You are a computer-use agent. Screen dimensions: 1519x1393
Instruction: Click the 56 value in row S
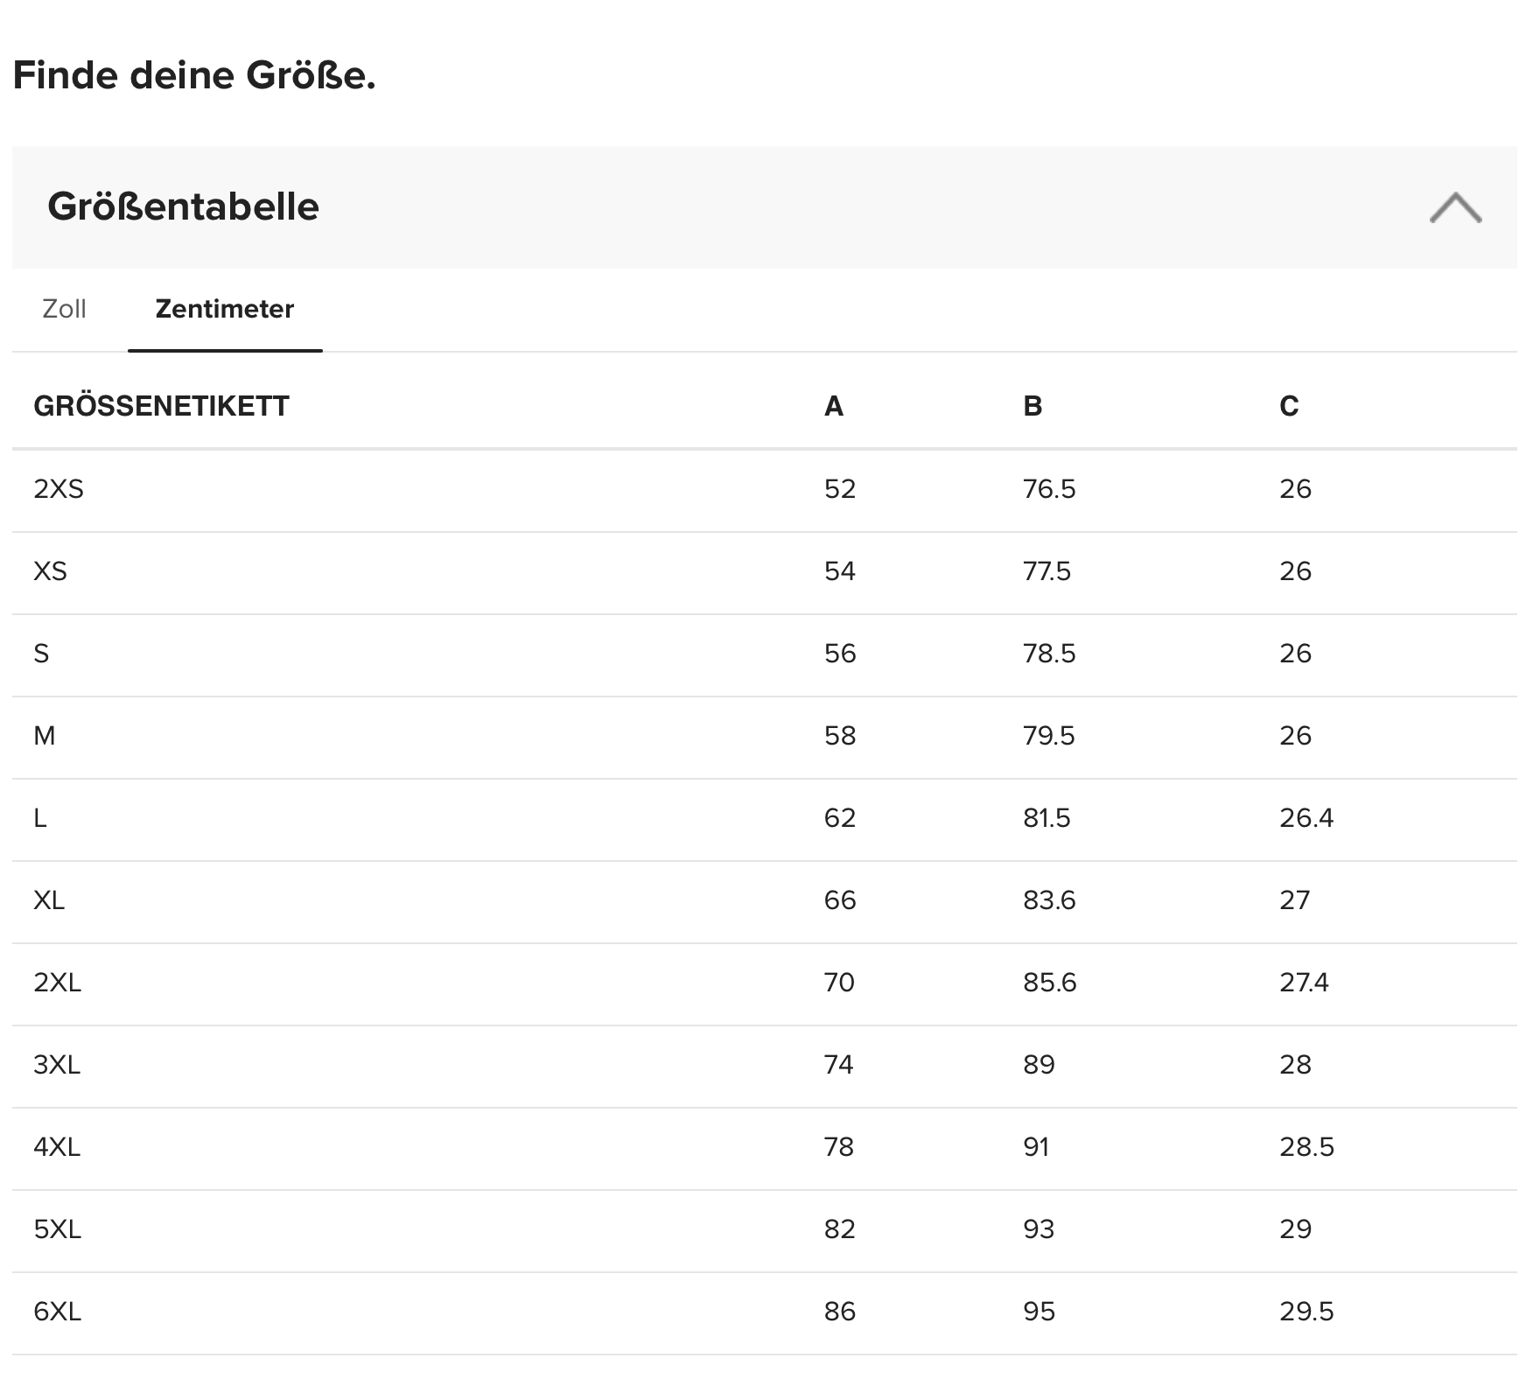[840, 653]
